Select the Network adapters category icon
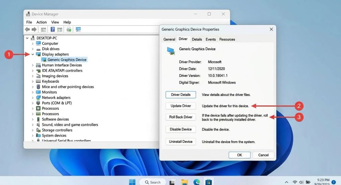The image size is (341, 185). [x=38, y=98]
